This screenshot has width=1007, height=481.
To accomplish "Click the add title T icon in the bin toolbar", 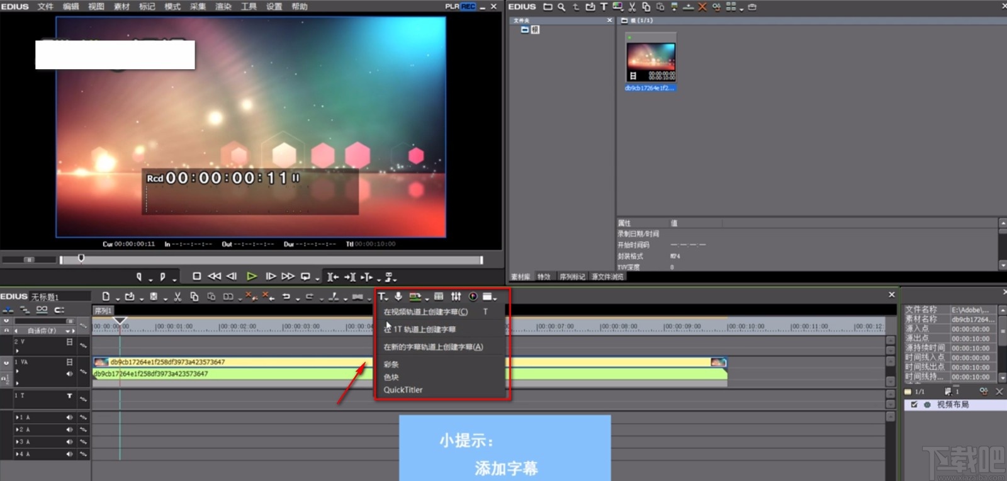I will click(604, 7).
